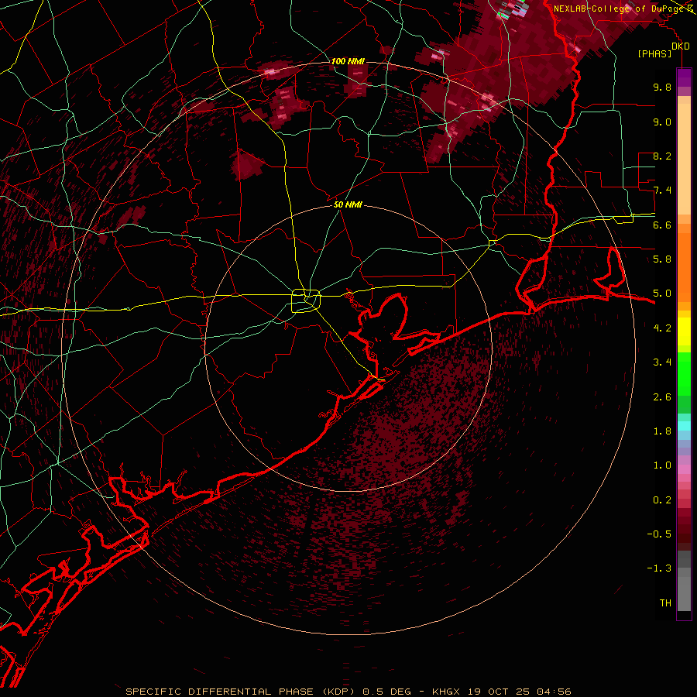Viewport: 697px width, 697px height.
Task: Click the 2.6 value on the color scale
Action: pos(662,397)
